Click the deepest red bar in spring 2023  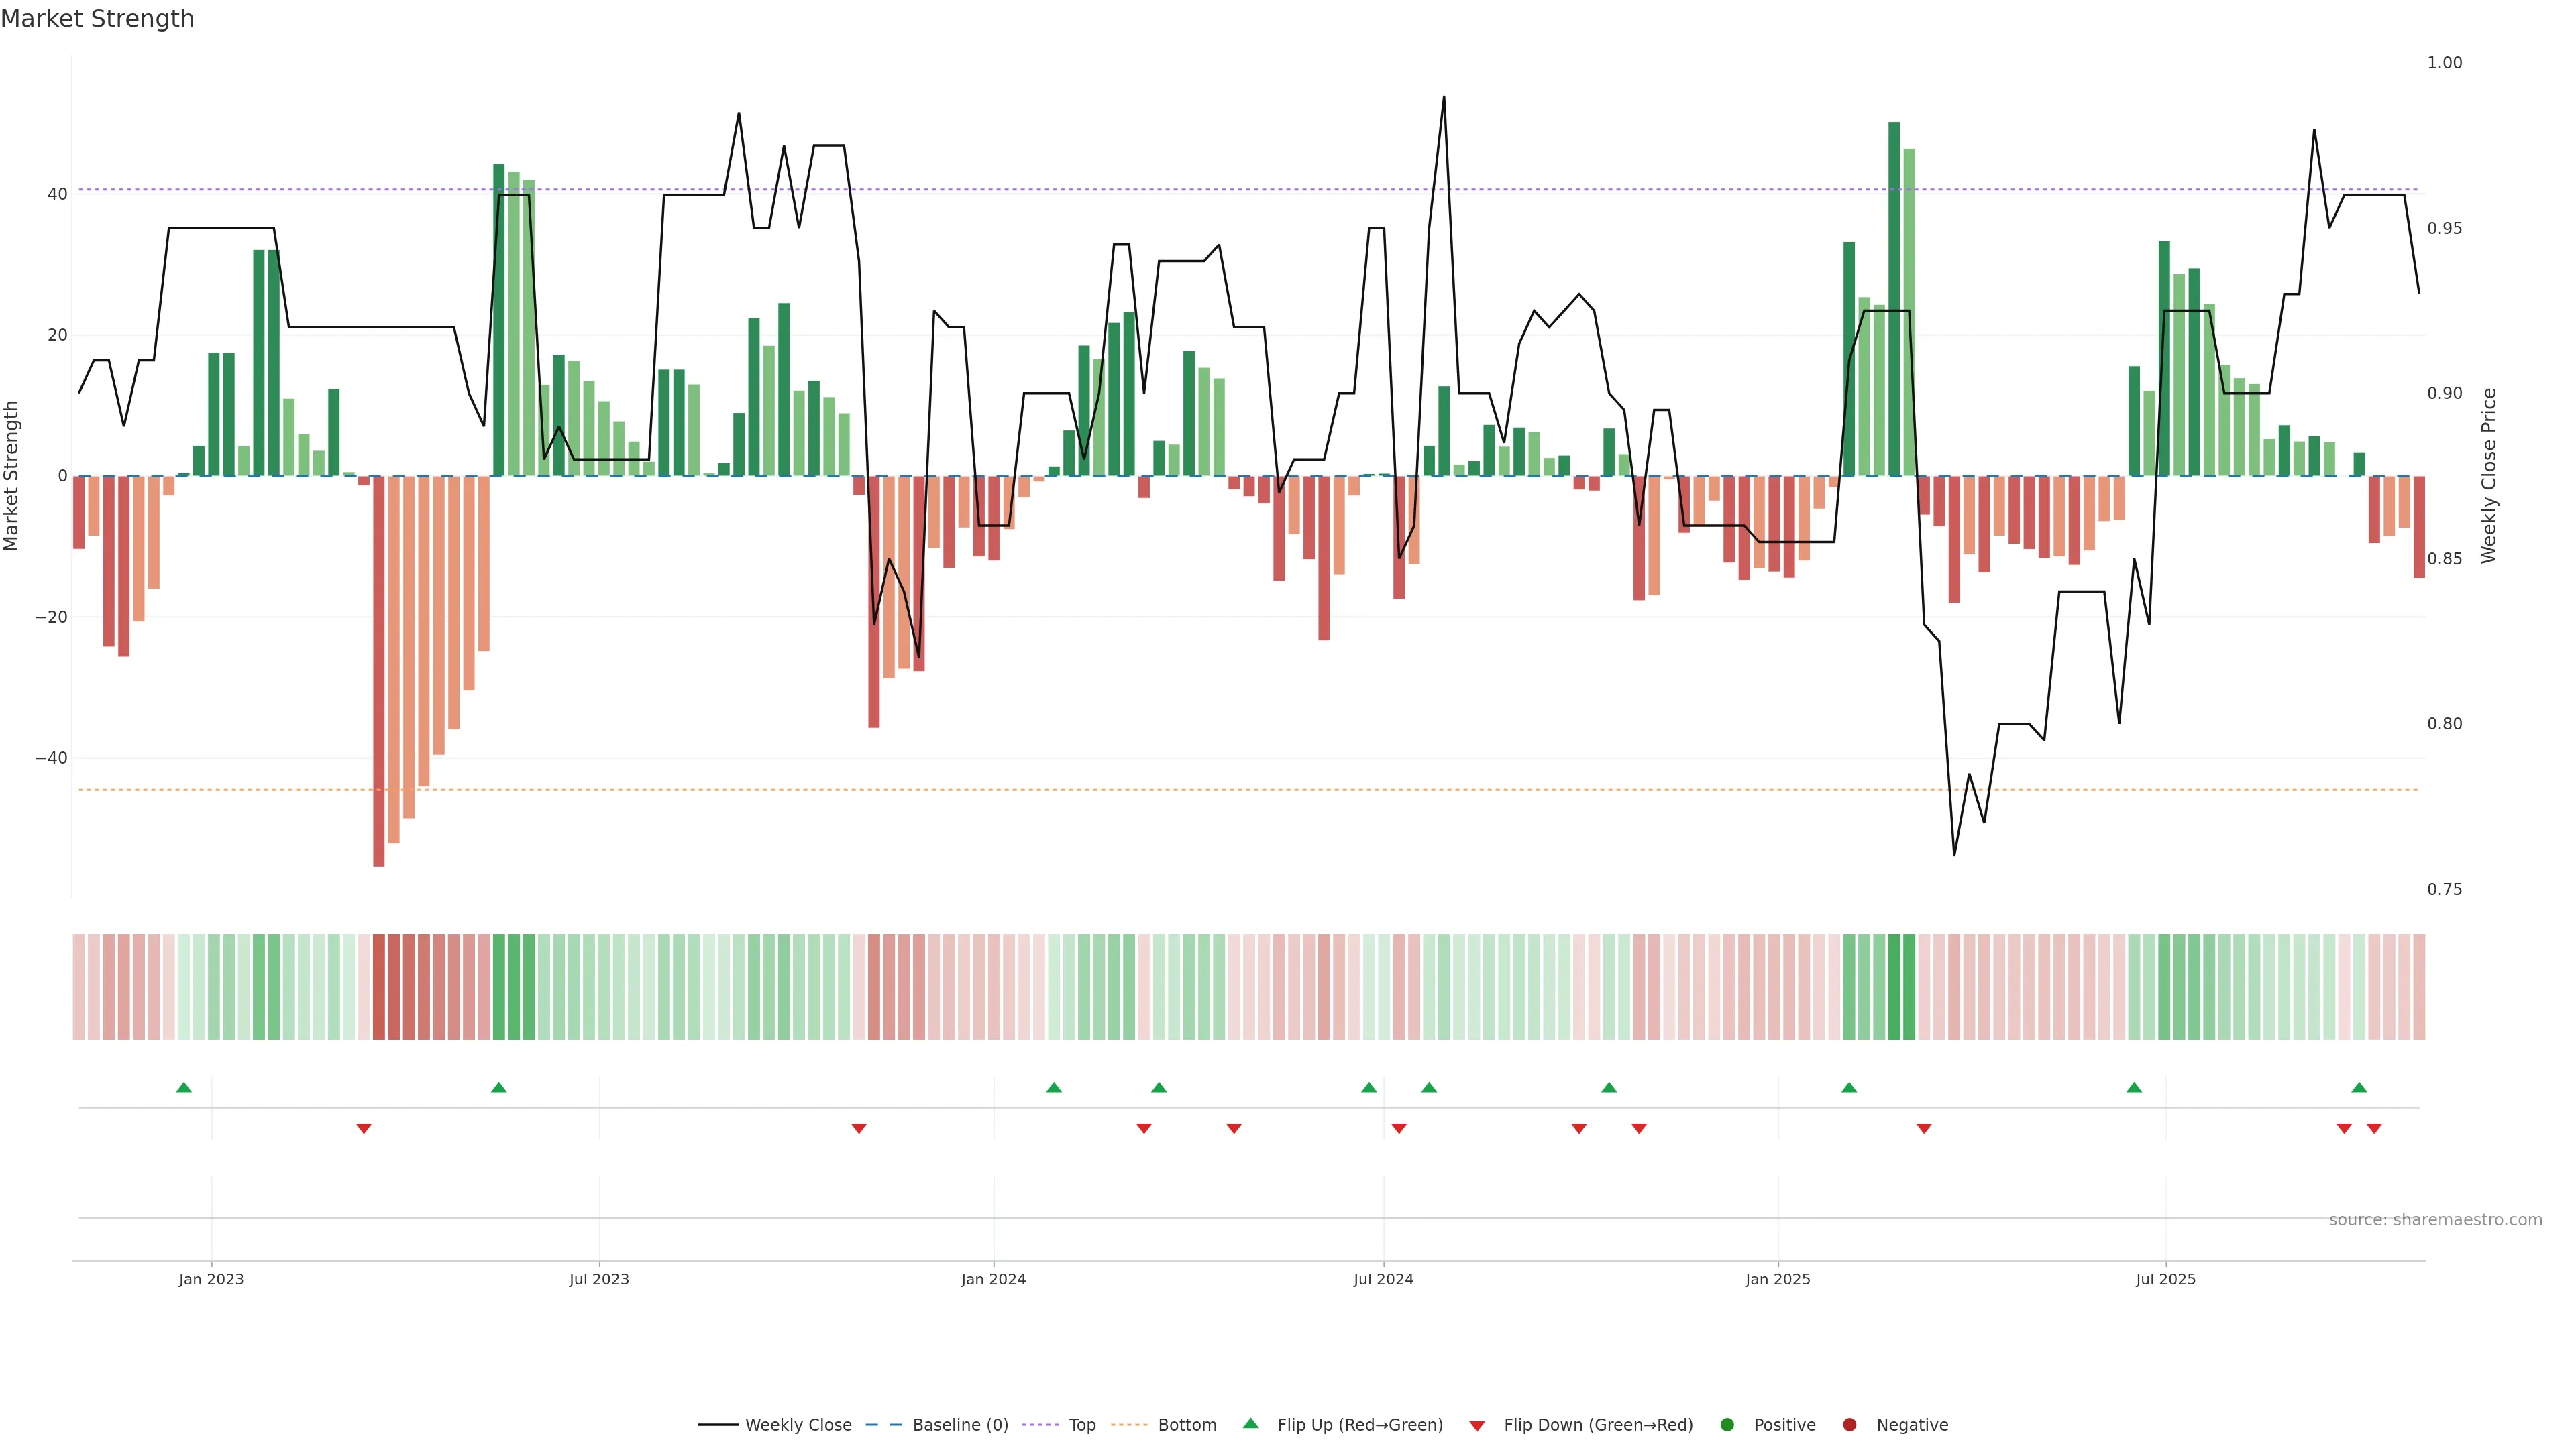tap(379, 670)
